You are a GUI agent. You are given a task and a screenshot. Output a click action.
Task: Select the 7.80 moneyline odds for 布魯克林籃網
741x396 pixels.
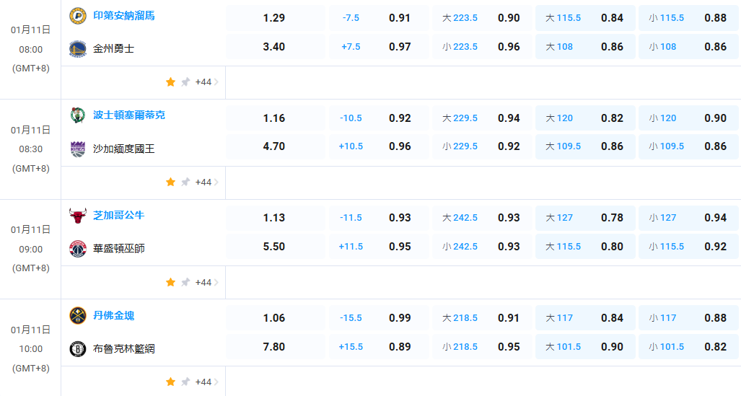tap(274, 347)
